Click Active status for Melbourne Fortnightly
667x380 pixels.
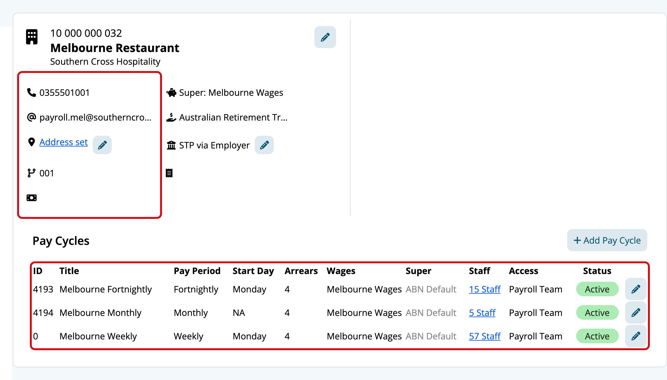(x=597, y=289)
